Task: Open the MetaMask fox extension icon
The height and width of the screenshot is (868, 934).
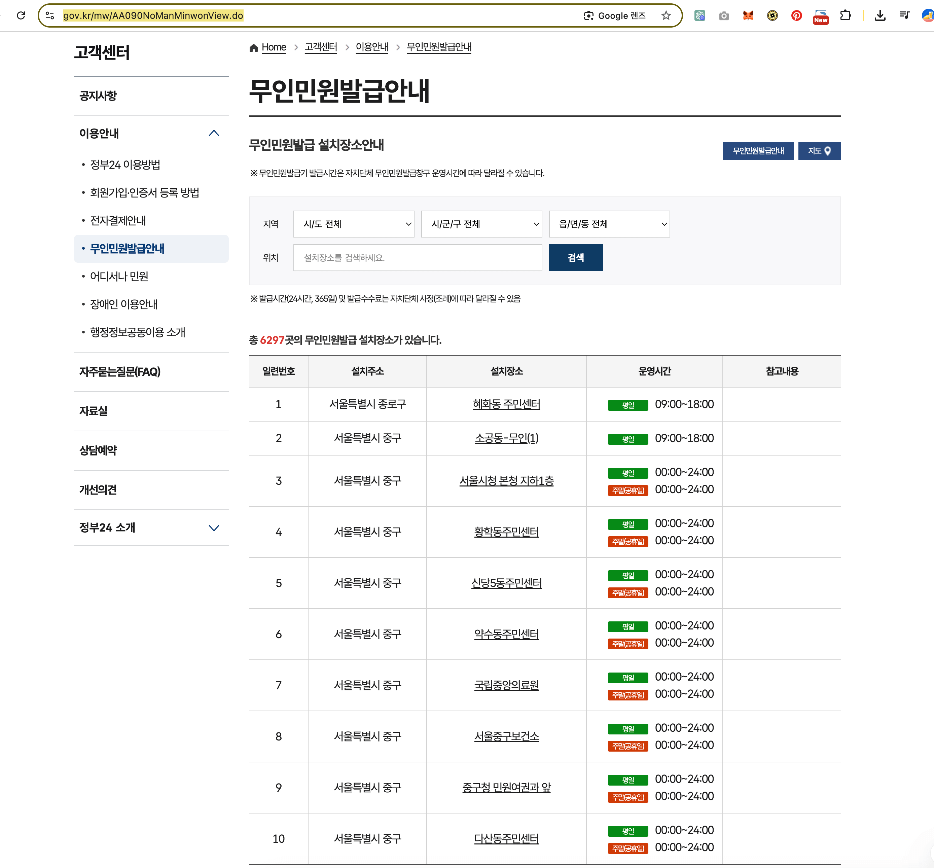Action: 748,15
